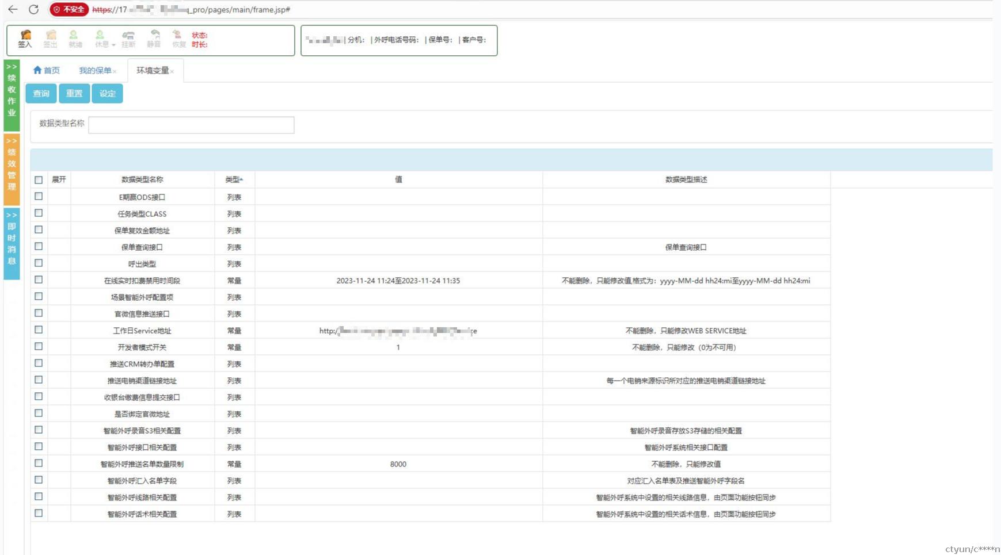Click the 开发者模式开关 value cell showing 1

point(398,347)
